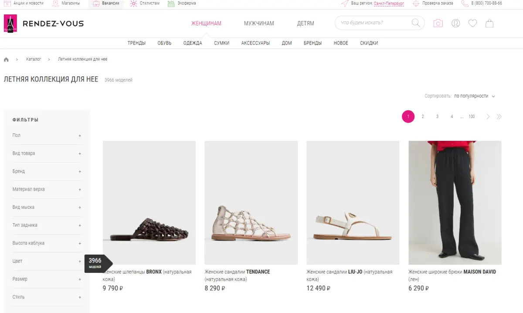Open Женские сандалии TENDANCE title link
This screenshot has height=313, width=523.
(237, 275)
